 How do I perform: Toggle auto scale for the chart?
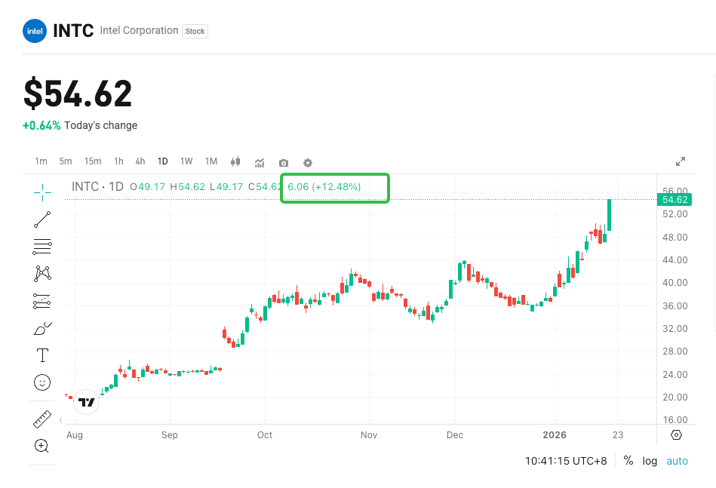coord(677,461)
